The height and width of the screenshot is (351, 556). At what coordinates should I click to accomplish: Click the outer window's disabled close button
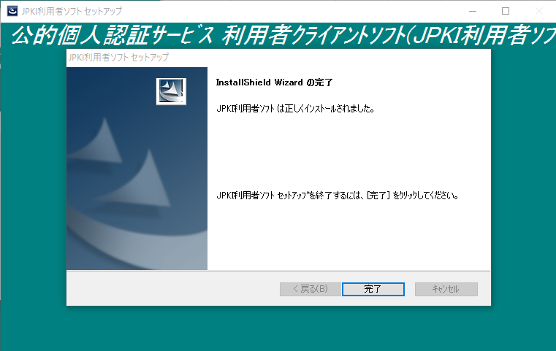539,12
